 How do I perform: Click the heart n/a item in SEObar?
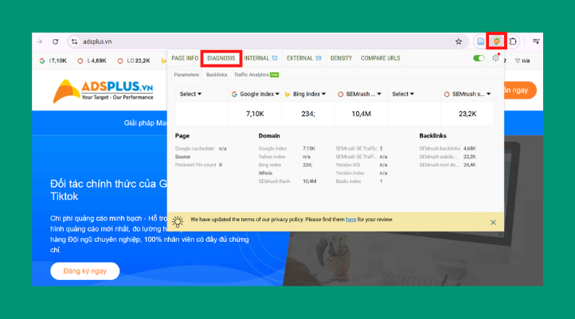click(522, 60)
